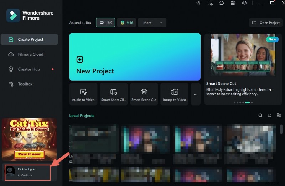Show more tools with ellipsis button
Image resolution: width=285 pixels, height=186 pixels.
pos(196,94)
